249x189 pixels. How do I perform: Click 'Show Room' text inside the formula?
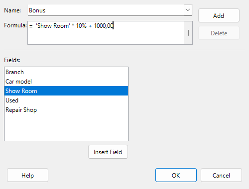tap(53, 26)
